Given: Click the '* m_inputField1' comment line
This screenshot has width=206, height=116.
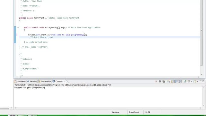Looking at the screenshot, I should (29, 69).
